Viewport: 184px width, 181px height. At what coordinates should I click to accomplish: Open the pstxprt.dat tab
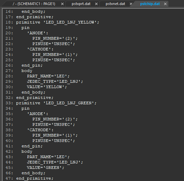coord(81,4)
